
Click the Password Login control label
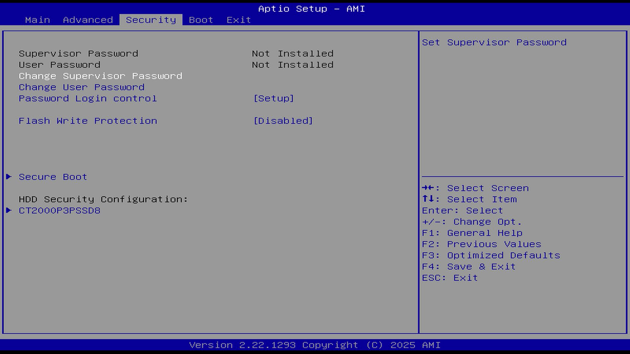88,98
